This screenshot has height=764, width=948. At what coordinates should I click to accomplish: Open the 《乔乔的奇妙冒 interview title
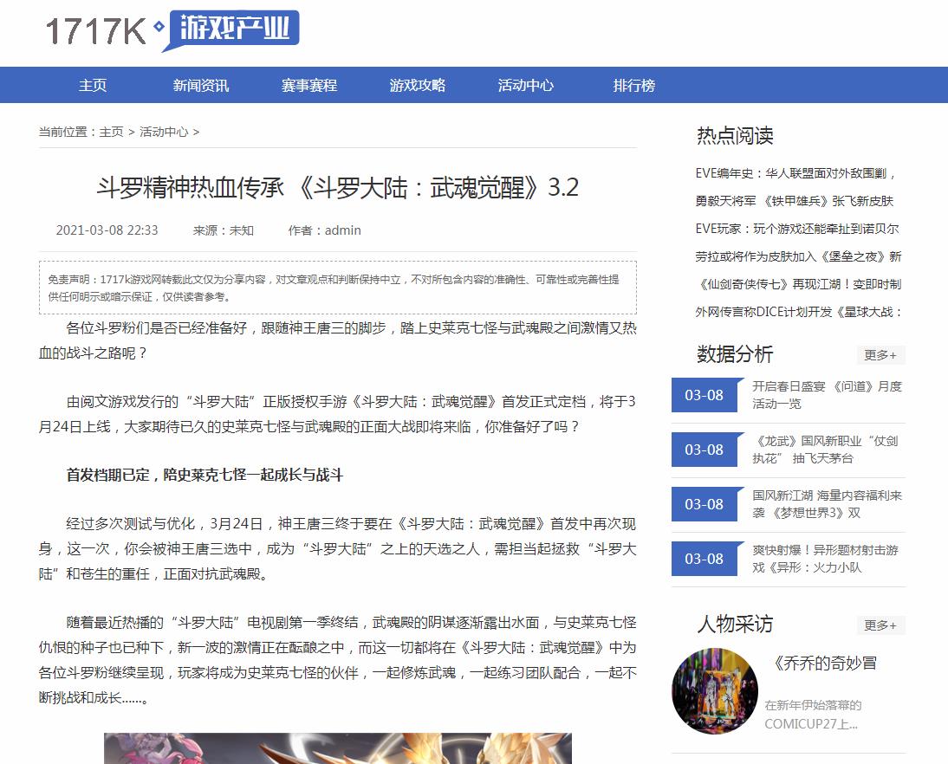click(825, 663)
